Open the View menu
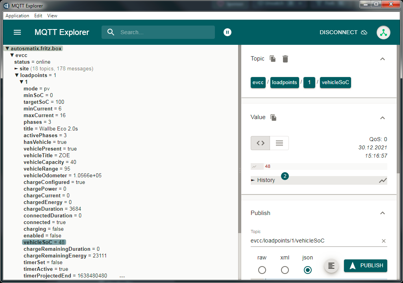Viewport: 403px width, 283px height. [52, 16]
